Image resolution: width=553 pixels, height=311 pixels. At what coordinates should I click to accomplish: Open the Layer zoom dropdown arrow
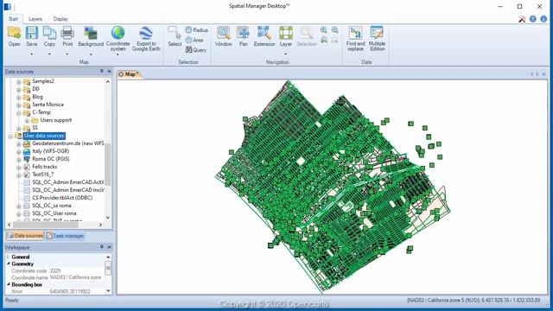click(286, 54)
